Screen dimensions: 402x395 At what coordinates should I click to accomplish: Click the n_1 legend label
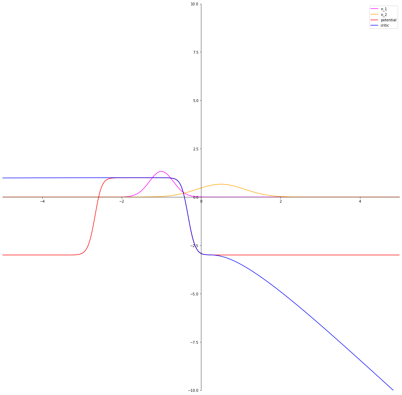tap(384, 9)
